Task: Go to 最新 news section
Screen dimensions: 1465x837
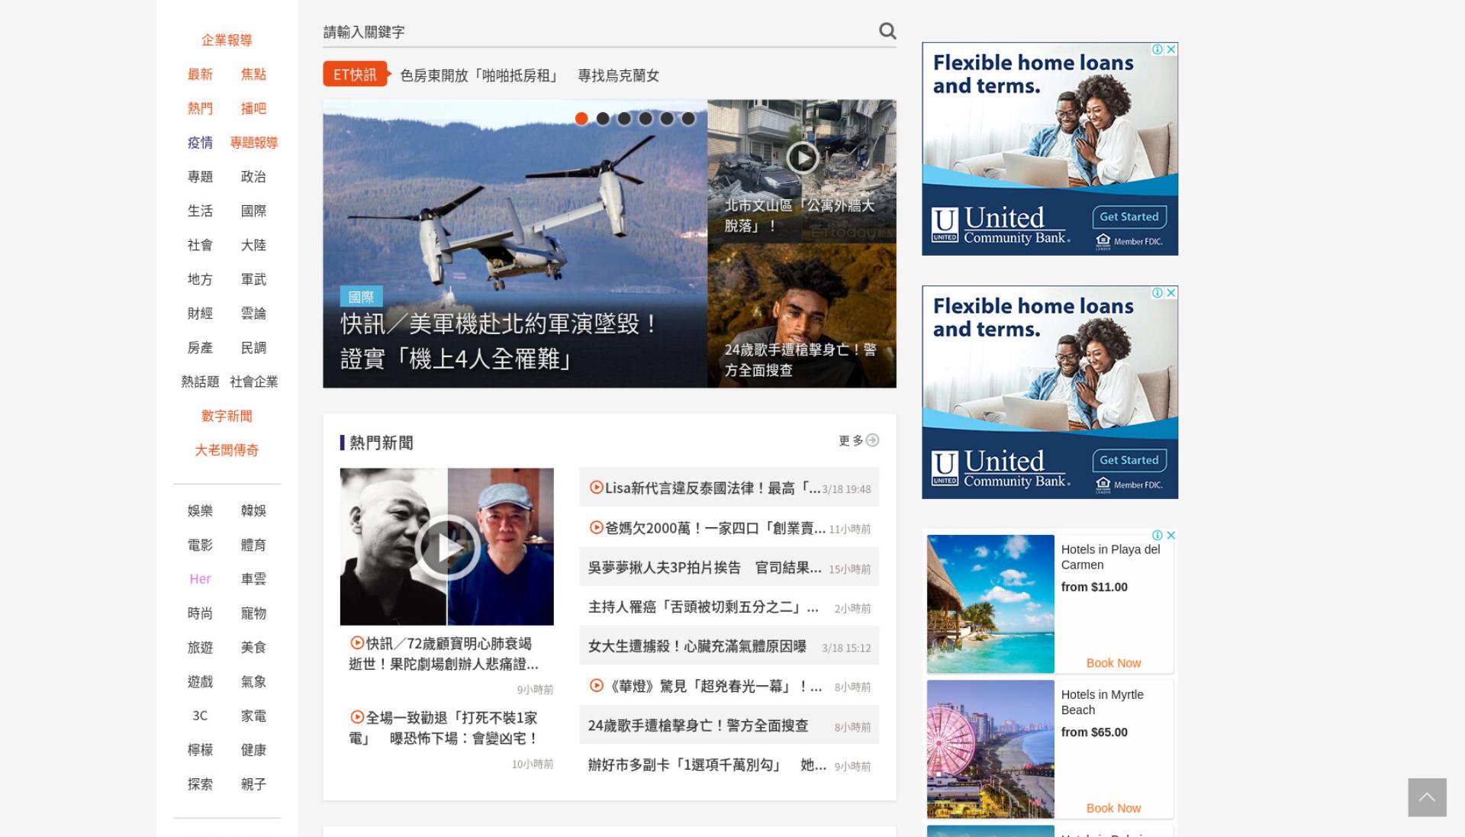Action: tap(200, 74)
